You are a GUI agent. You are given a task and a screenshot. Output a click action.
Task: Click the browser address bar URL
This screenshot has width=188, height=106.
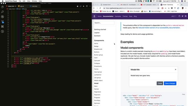pyautogui.click(x=123, y=8)
